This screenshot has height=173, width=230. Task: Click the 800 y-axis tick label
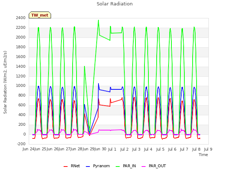coord(22,95)
